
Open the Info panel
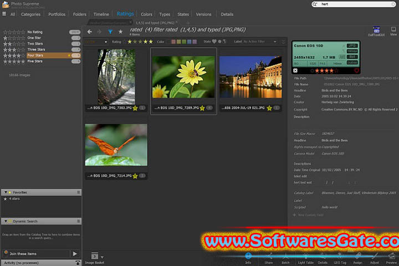(248, 258)
